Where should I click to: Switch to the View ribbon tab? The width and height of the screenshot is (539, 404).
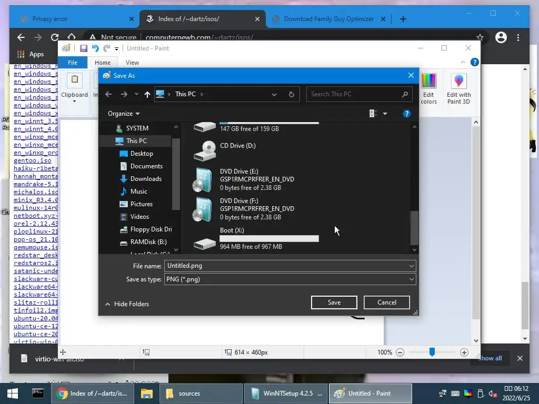coord(132,63)
